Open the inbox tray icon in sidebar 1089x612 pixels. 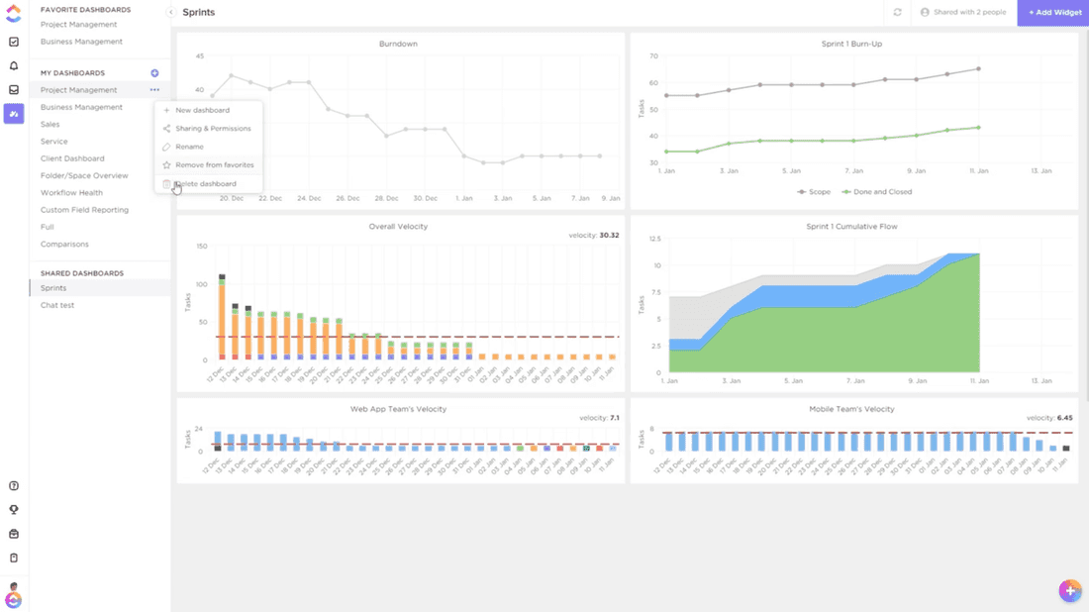pyautogui.click(x=13, y=89)
